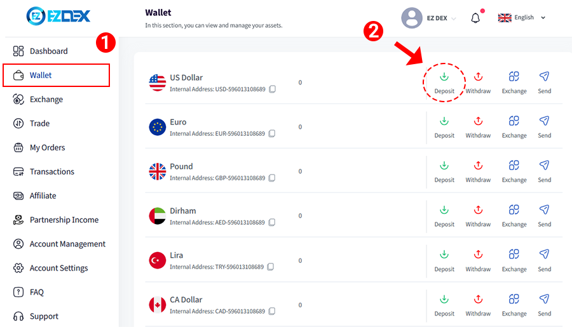Select Wallet in the sidebar
The image size is (572, 327).
tap(56, 76)
